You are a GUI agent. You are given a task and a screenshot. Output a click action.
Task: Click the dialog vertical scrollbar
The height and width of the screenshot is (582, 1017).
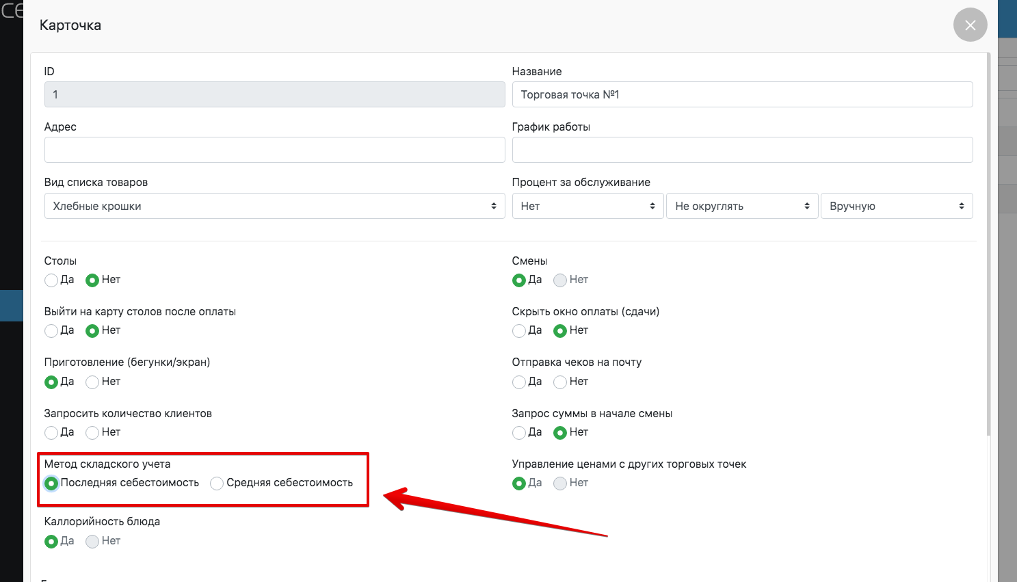[x=988, y=246]
